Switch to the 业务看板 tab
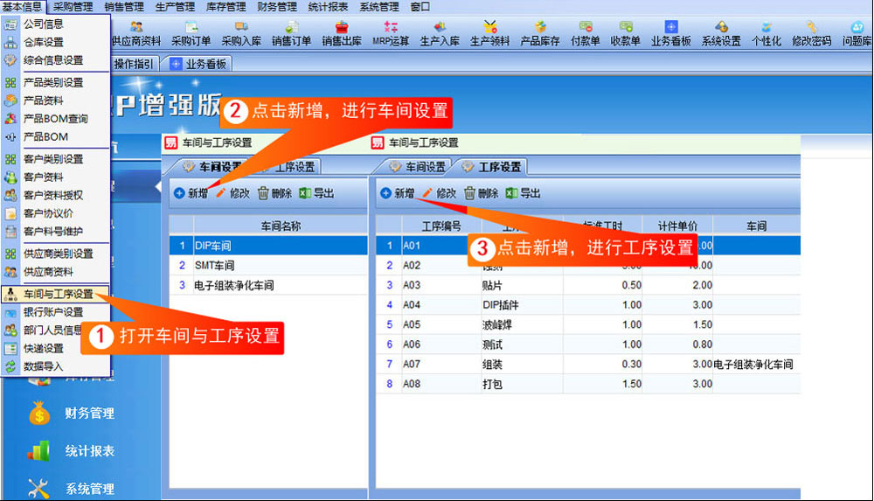This screenshot has height=501, width=874. pyautogui.click(x=199, y=64)
